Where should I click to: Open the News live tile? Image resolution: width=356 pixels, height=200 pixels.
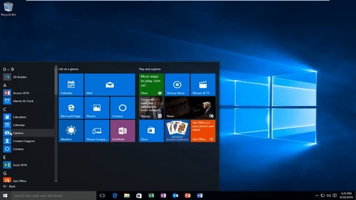(x=190, y=108)
